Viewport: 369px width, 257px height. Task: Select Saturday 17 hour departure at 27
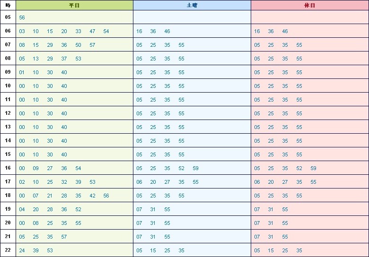pos(167,182)
